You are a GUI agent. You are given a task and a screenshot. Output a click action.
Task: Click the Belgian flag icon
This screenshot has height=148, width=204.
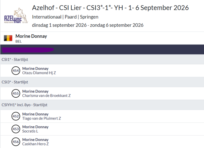coord(8,38)
